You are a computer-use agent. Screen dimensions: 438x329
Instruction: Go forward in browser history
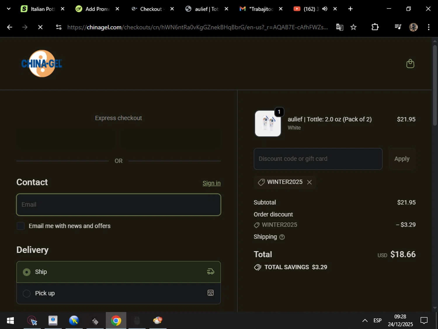click(25, 27)
